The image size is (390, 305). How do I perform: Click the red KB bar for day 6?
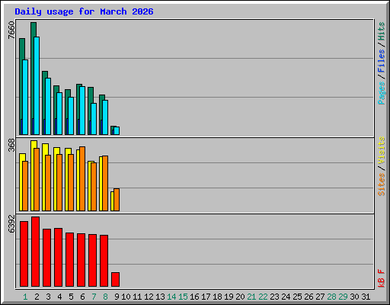[x=81, y=260]
